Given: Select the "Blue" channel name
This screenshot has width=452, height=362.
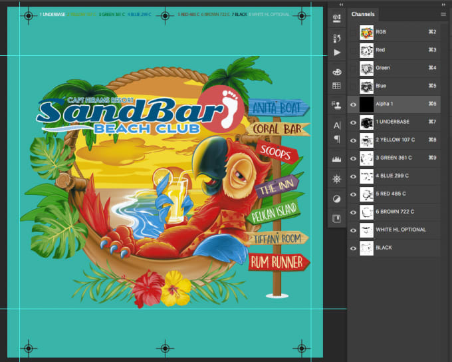Looking at the screenshot, I should [x=381, y=86].
